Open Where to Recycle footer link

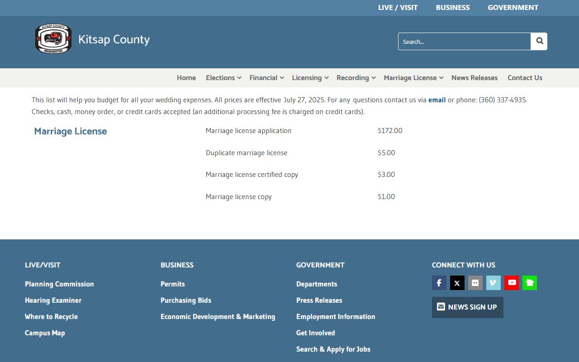(51, 317)
